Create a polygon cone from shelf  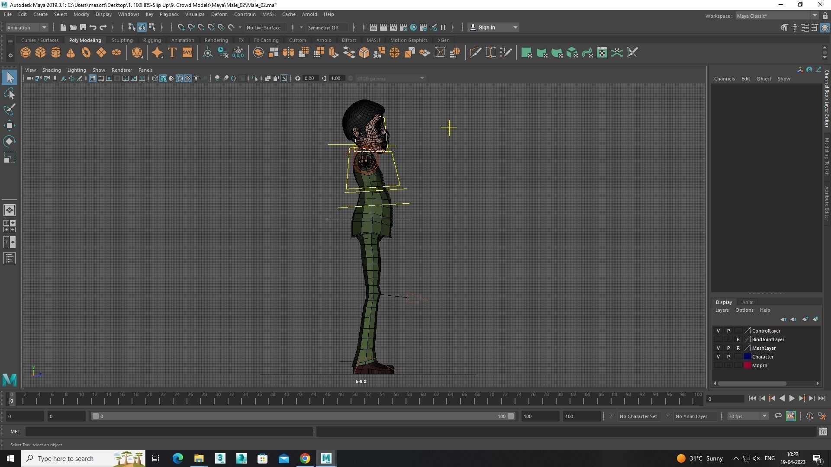coord(71,53)
